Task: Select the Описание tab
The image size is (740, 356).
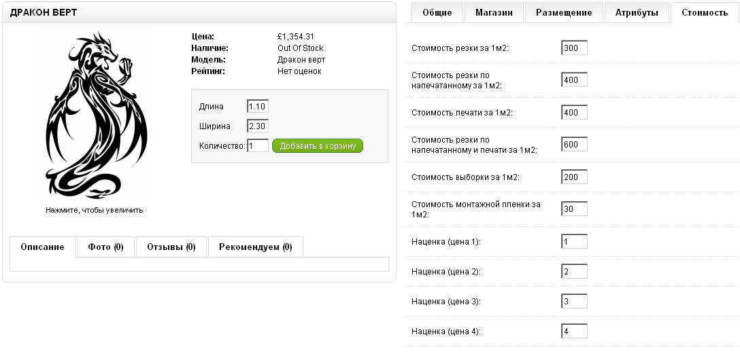Action: (x=42, y=247)
